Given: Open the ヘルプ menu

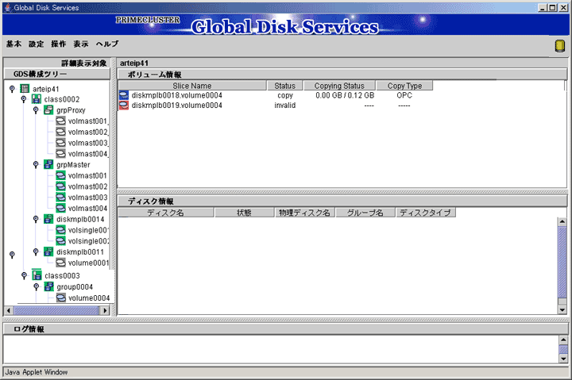Looking at the screenshot, I should 107,44.
